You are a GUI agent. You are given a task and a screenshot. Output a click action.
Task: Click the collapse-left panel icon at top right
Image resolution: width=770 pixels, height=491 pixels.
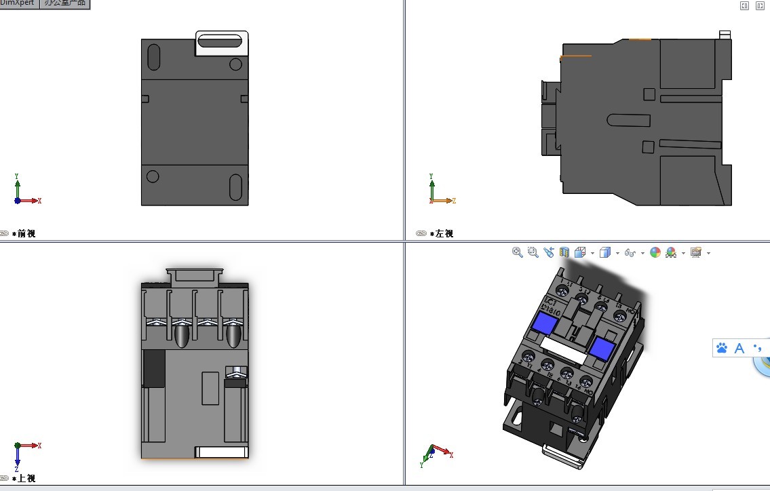pos(744,6)
